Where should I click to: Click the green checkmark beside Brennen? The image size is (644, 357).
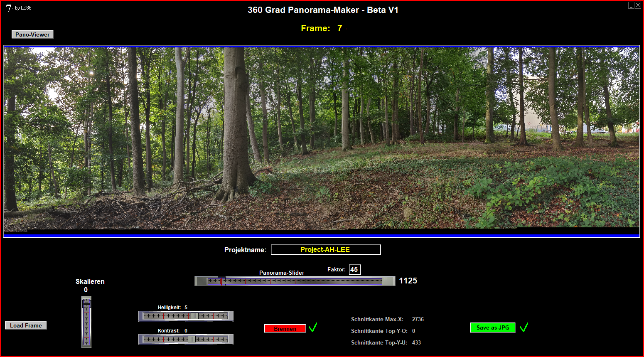313,327
